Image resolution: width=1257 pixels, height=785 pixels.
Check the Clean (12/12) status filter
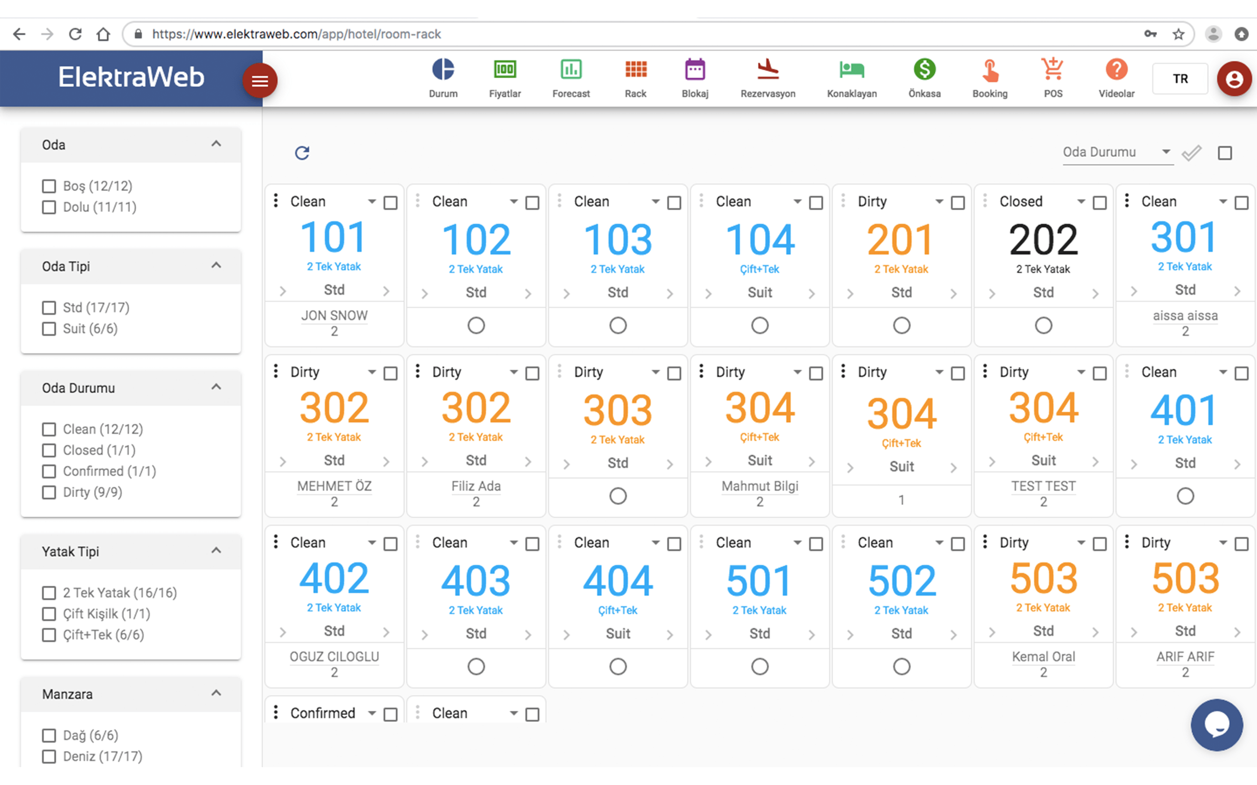coord(49,430)
